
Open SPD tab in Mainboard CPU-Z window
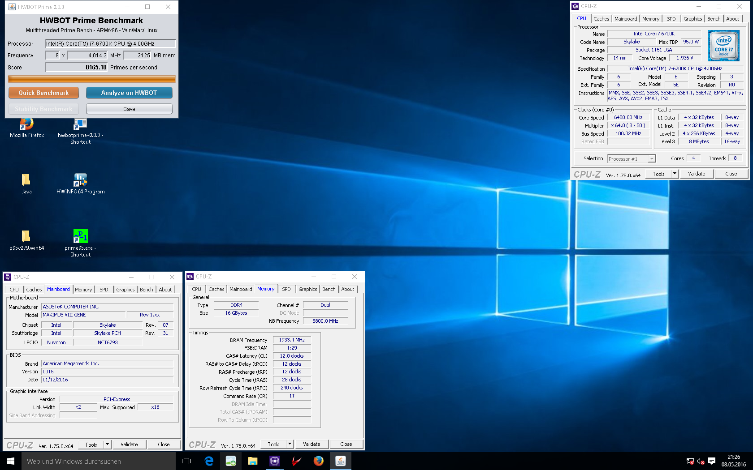[104, 290]
